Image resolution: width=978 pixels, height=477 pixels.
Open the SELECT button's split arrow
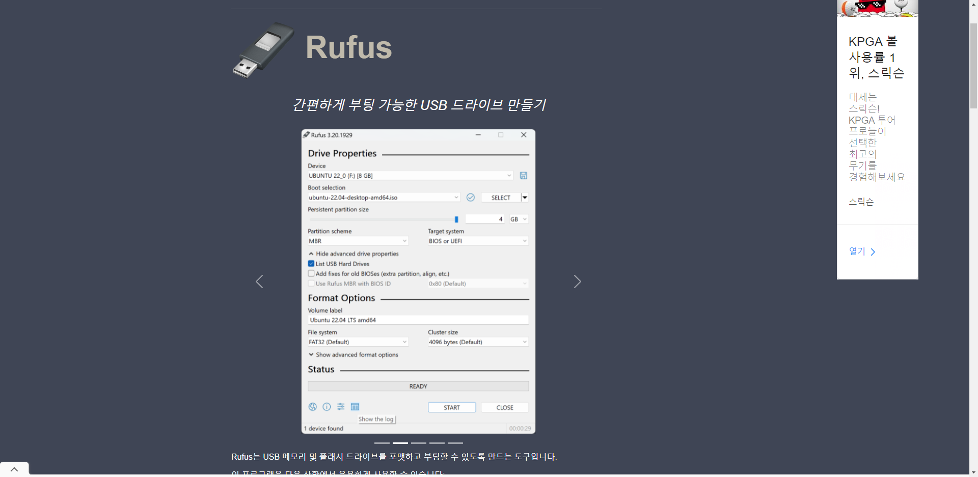525,198
